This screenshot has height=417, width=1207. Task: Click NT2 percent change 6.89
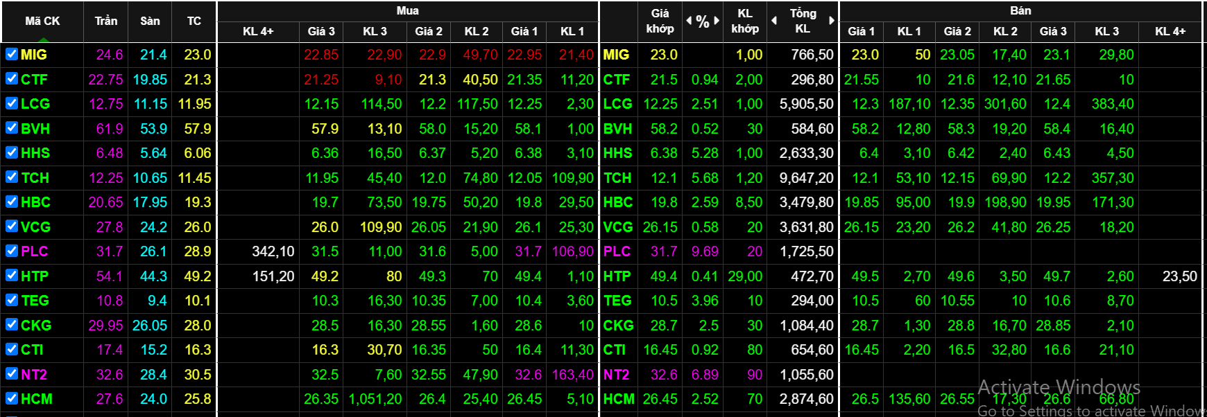[705, 375]
